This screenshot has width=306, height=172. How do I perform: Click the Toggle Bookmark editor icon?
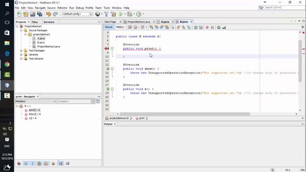point(189,27)
